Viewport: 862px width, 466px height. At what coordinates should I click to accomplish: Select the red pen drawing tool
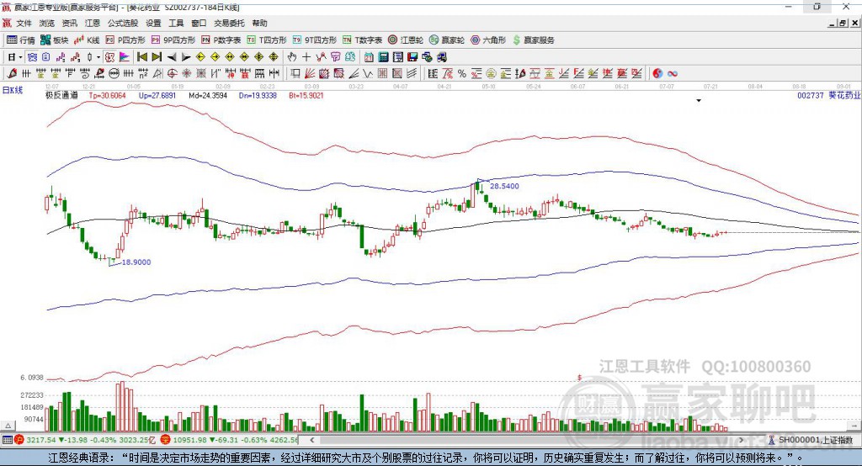(12, 73)
